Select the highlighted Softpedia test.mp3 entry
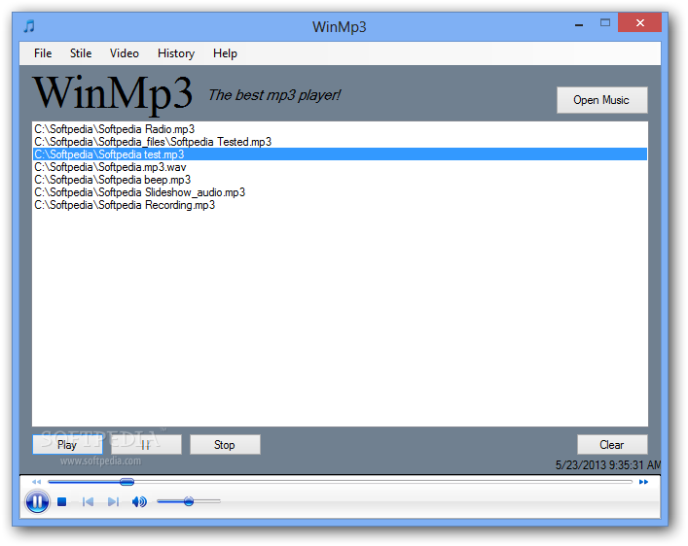This screenshot has width=688, height=546. (x=340, y=154)
